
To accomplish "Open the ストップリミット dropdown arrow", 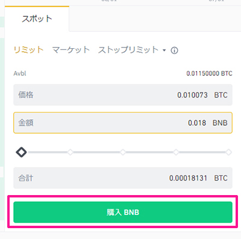I will (x=164, y=50).
